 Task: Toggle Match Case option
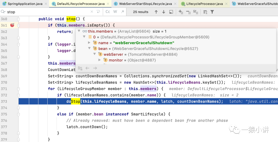(108, 12)
